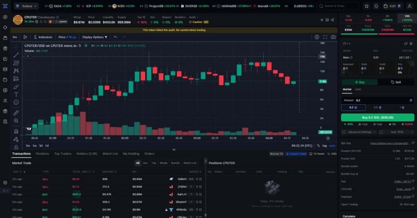Toggle the Bcurve TX filter
Image resolution: width=417 pixels, height=218 pixels.
277,154
